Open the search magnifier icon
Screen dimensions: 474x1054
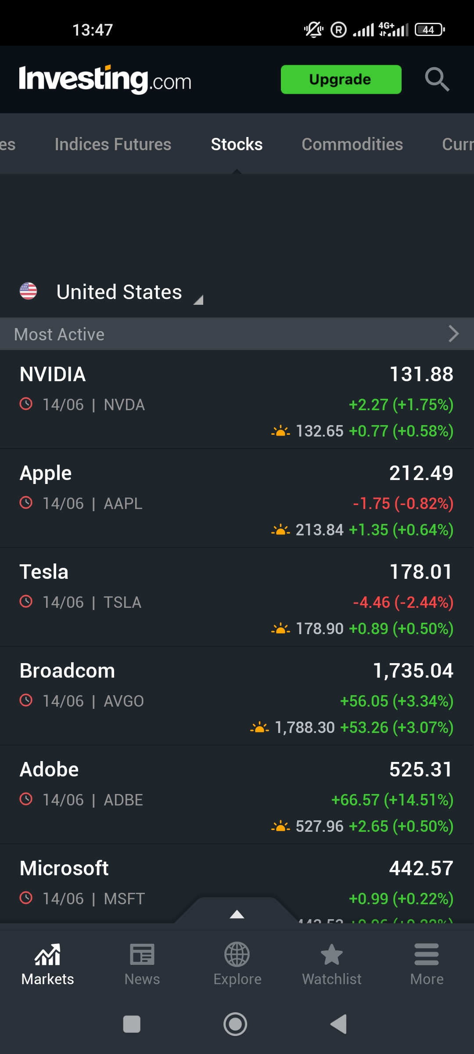437,79
